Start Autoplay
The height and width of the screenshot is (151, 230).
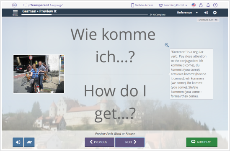pos(202,142)
